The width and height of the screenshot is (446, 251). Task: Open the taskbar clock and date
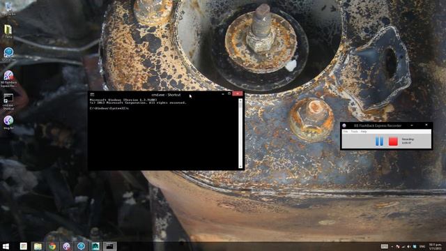(435, 247)
